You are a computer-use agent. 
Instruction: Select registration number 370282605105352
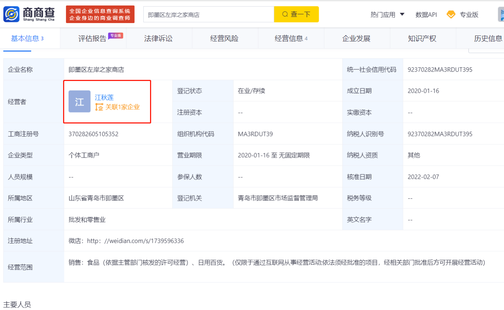pyautogui.click(x=94, y=134)
